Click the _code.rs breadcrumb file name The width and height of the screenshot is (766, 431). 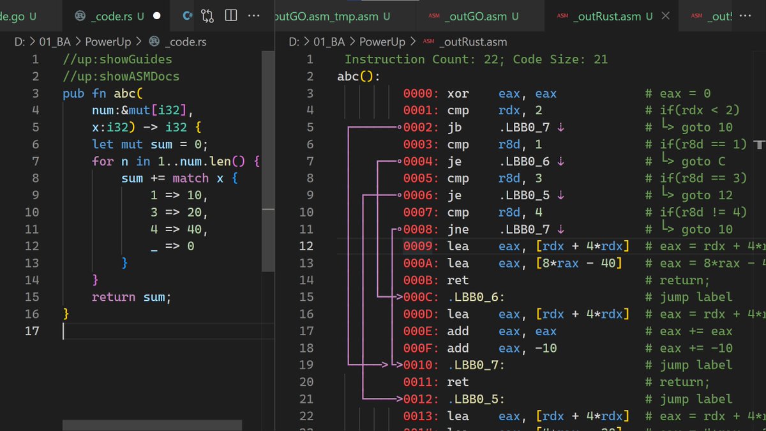tap(186, 42)
